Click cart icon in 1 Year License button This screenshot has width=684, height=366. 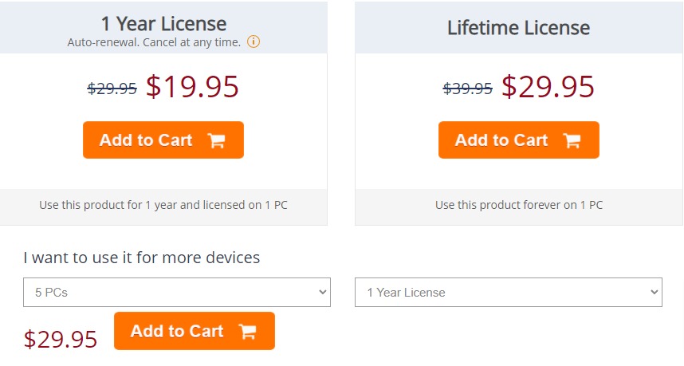(x=216, y=140)
